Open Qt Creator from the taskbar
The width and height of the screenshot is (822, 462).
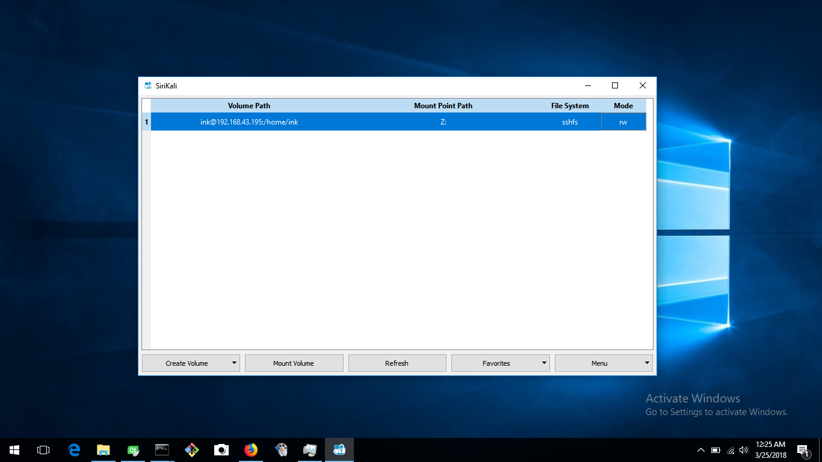[x=133, y=449]
